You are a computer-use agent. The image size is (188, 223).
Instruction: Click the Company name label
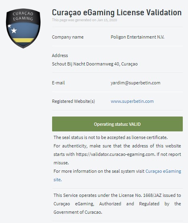pyautogui.click(x=68, y=37)
